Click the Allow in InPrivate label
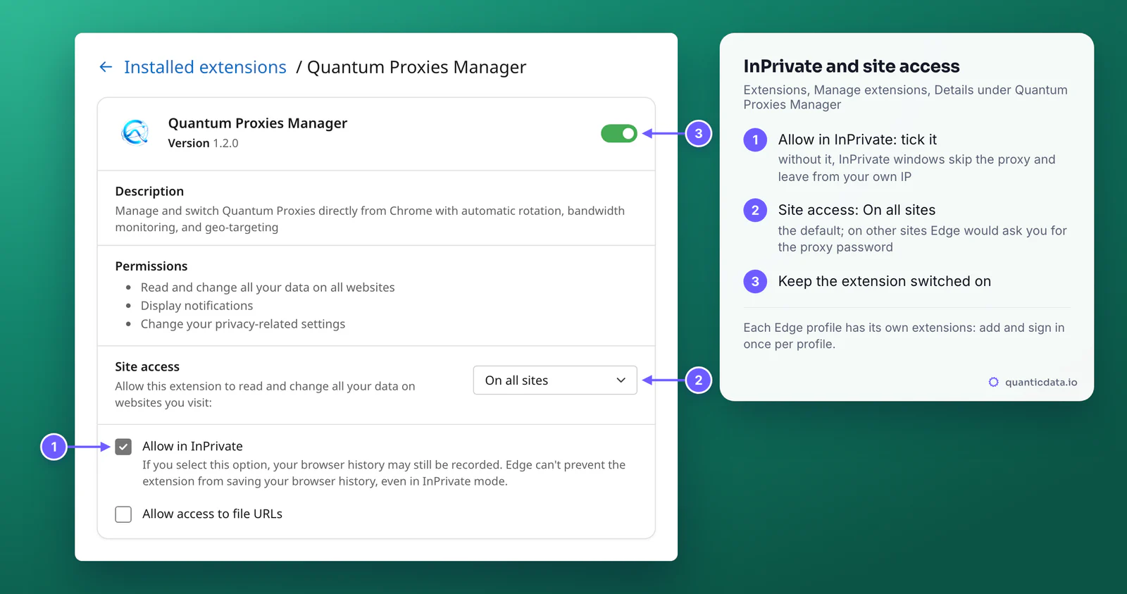Image resolution: width=1127 pixels, height=594 pixels. point(192,446)
